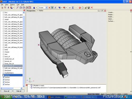Open a file with folder icon
Viewport: 132px width, 99px height.
pyautogui.click(x=86, y=8)
